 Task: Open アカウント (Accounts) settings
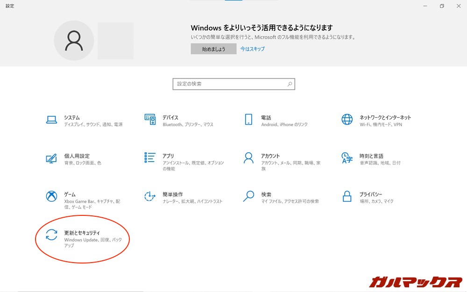pyautogui.click(x=271, y=156)
